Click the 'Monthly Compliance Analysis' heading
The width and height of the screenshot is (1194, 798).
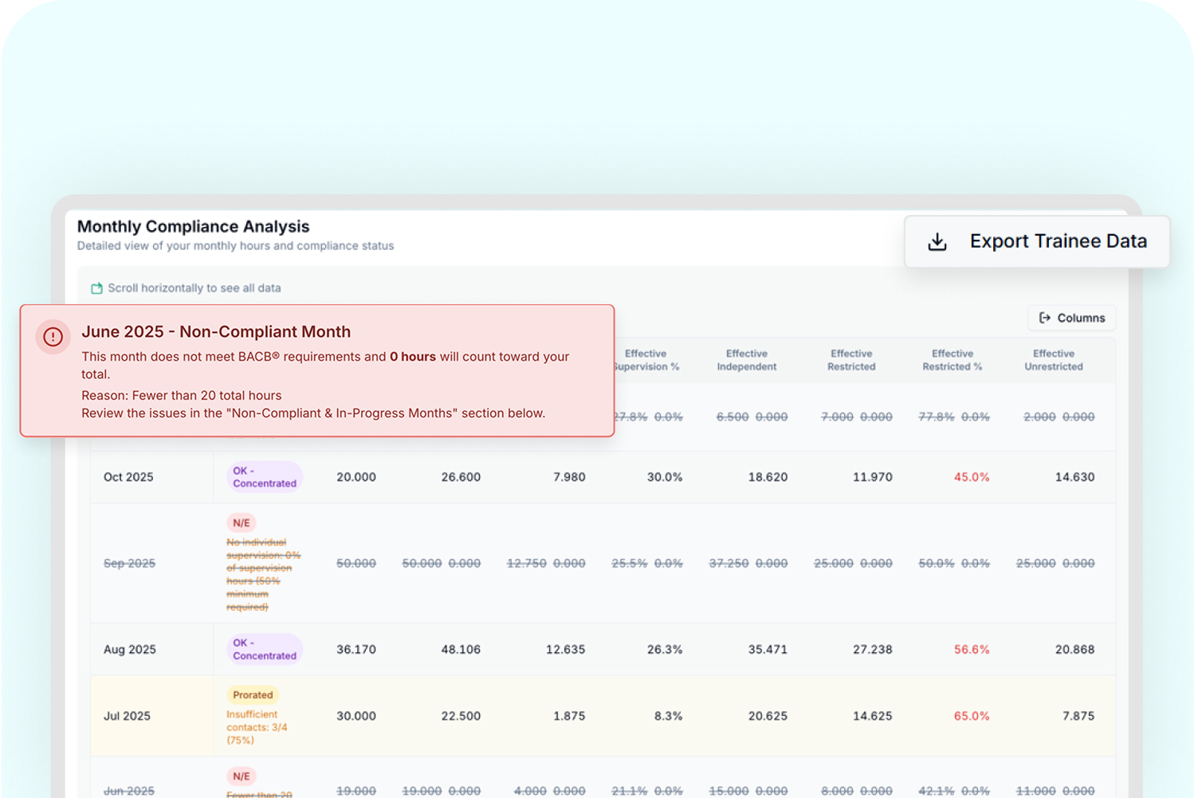pyautogui.click(x=193, y=226)
